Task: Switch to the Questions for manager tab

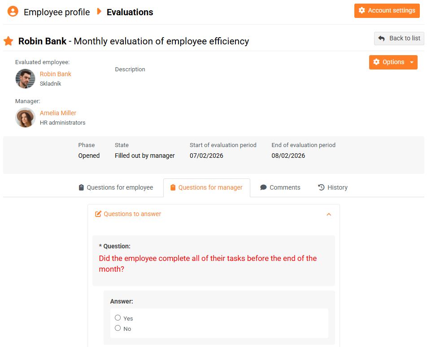Action: coord(206,187)
